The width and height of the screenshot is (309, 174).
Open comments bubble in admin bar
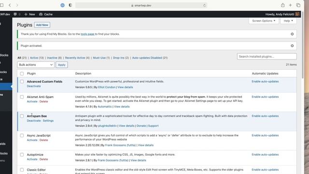point(17,14)
